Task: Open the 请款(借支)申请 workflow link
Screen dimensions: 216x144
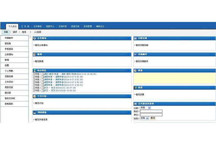Action: pyautogui.click(x=70, y=74)
